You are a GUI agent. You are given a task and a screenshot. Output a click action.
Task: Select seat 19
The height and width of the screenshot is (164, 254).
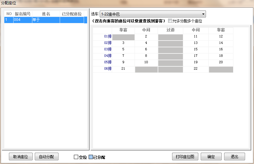pyautogui.click(x=196, y=62)
